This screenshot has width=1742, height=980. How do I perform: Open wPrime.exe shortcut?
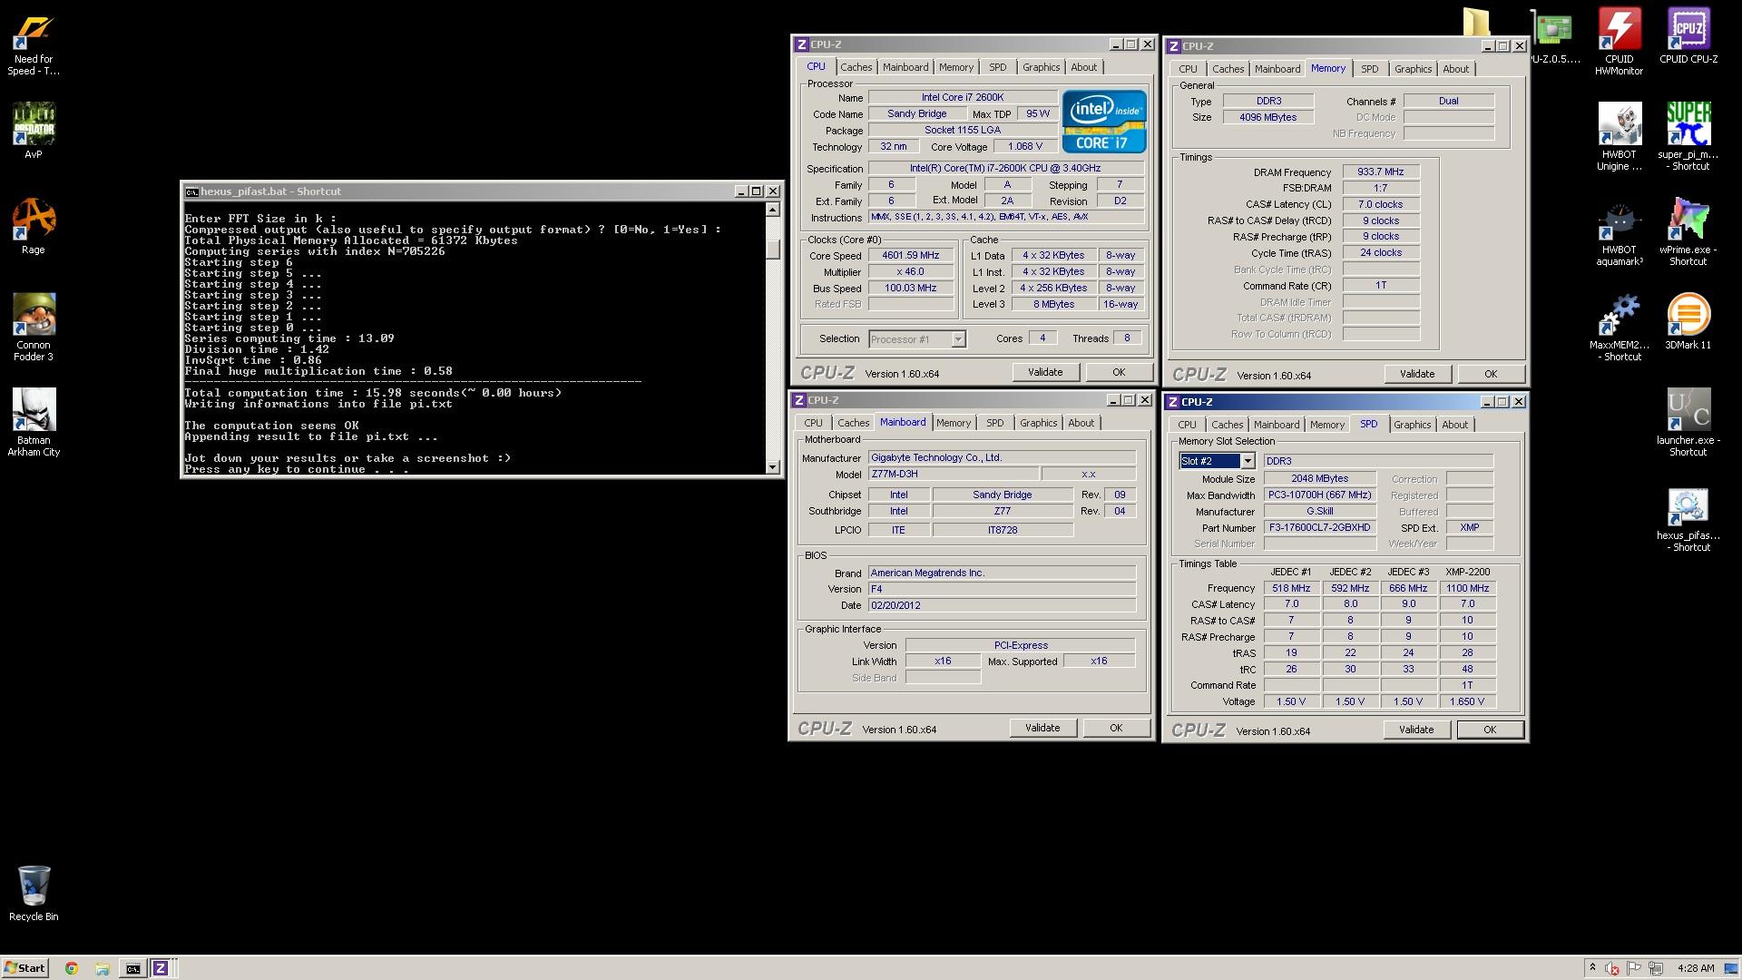coord(1688,232)
